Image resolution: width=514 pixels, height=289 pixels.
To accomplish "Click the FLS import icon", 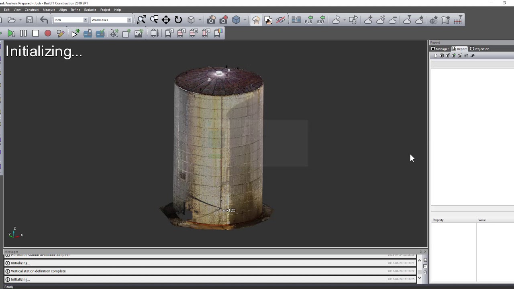I will tap(309, 20).
